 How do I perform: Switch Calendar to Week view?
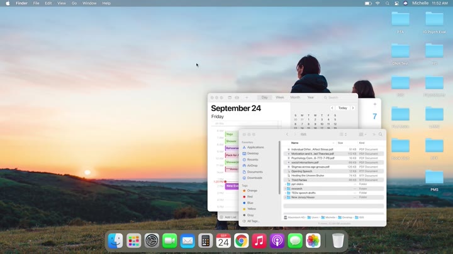point(279,97)
